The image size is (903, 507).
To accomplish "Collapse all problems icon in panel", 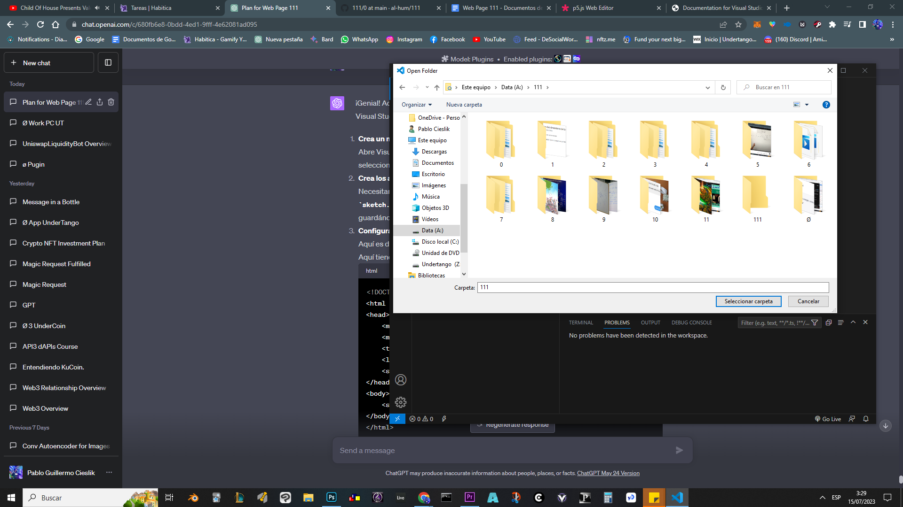I will point(829,323).
